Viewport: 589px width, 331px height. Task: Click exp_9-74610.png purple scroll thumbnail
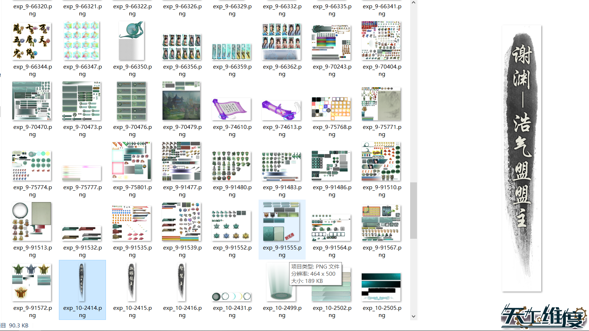(x=231, y=109)
